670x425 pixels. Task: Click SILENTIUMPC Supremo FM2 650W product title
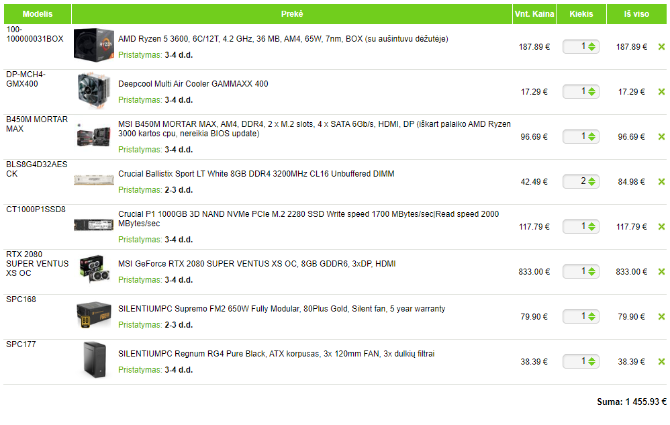[x=281, y=309]
